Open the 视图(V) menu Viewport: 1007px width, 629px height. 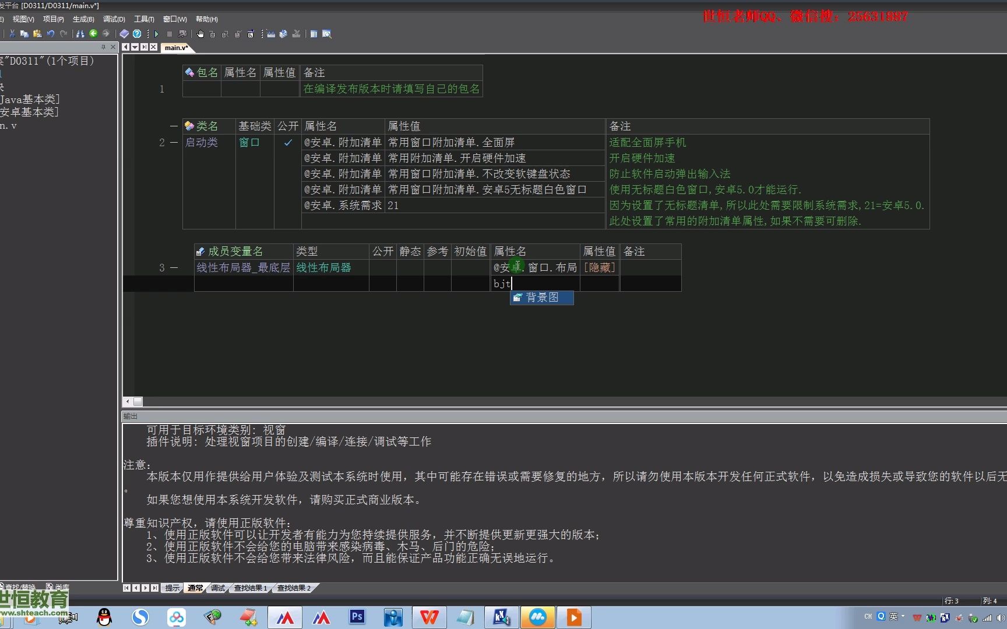[x=23, y=19]
